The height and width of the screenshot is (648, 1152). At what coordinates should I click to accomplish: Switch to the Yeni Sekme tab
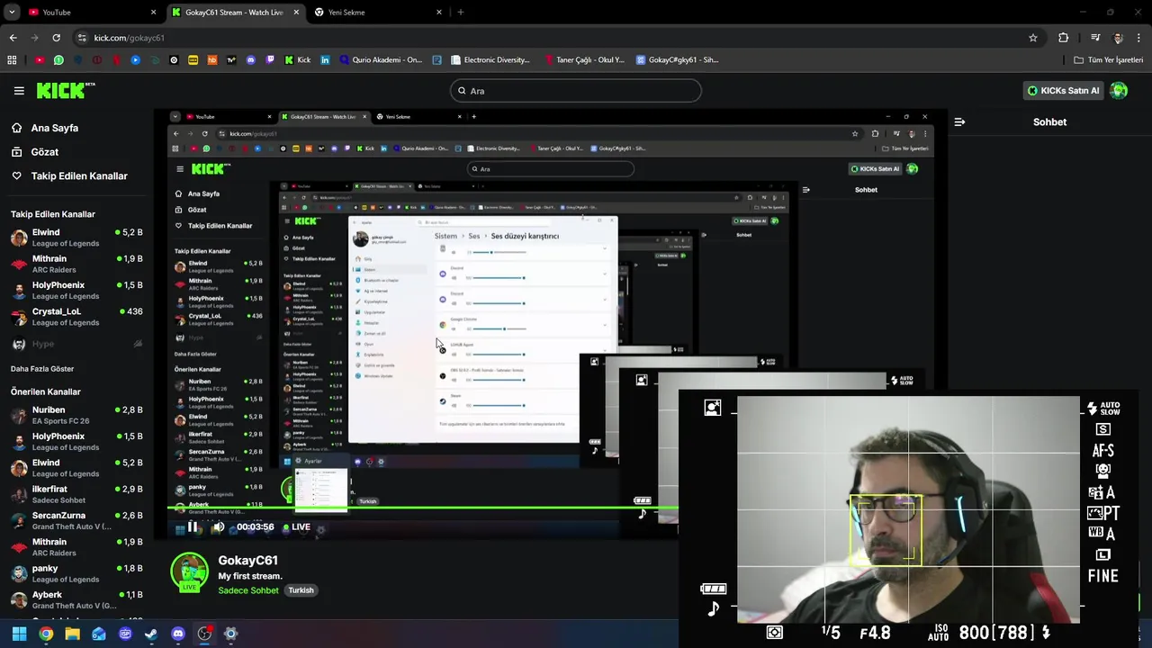click(378, 13)
